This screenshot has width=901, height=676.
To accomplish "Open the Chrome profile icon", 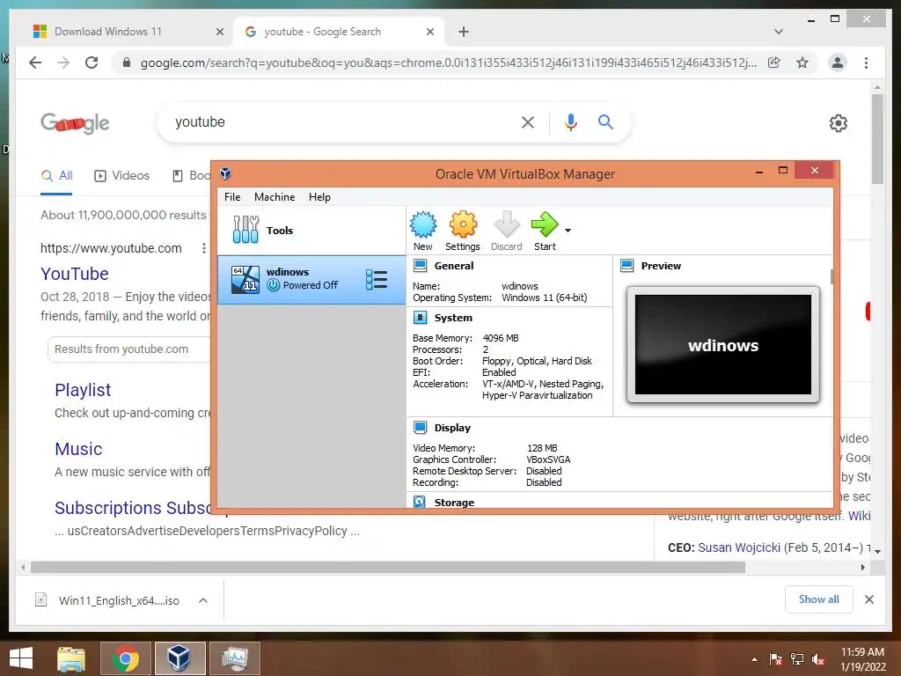I will pyautogui.click(x=838, y=62).
